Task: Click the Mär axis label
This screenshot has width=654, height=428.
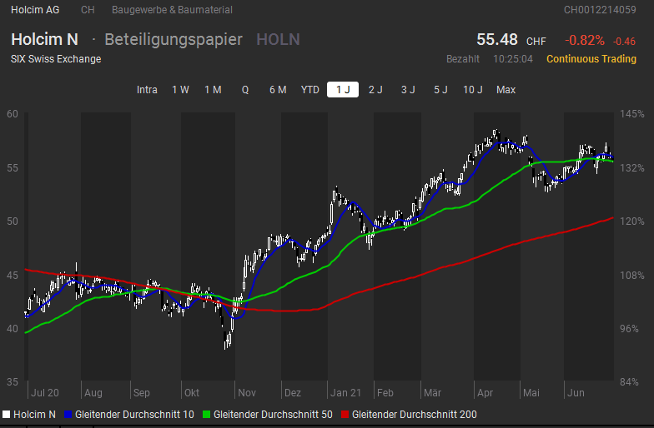Action: (x=432, y=393)
